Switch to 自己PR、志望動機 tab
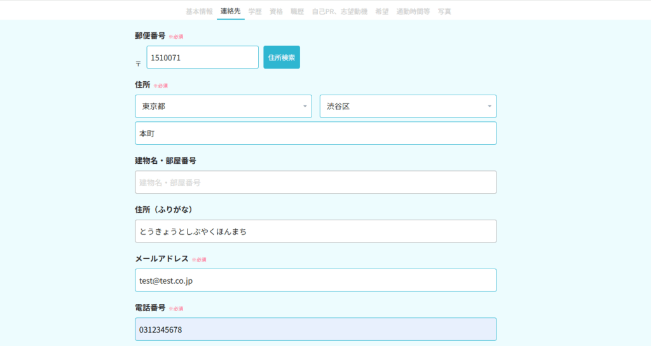 click(339, 11)
